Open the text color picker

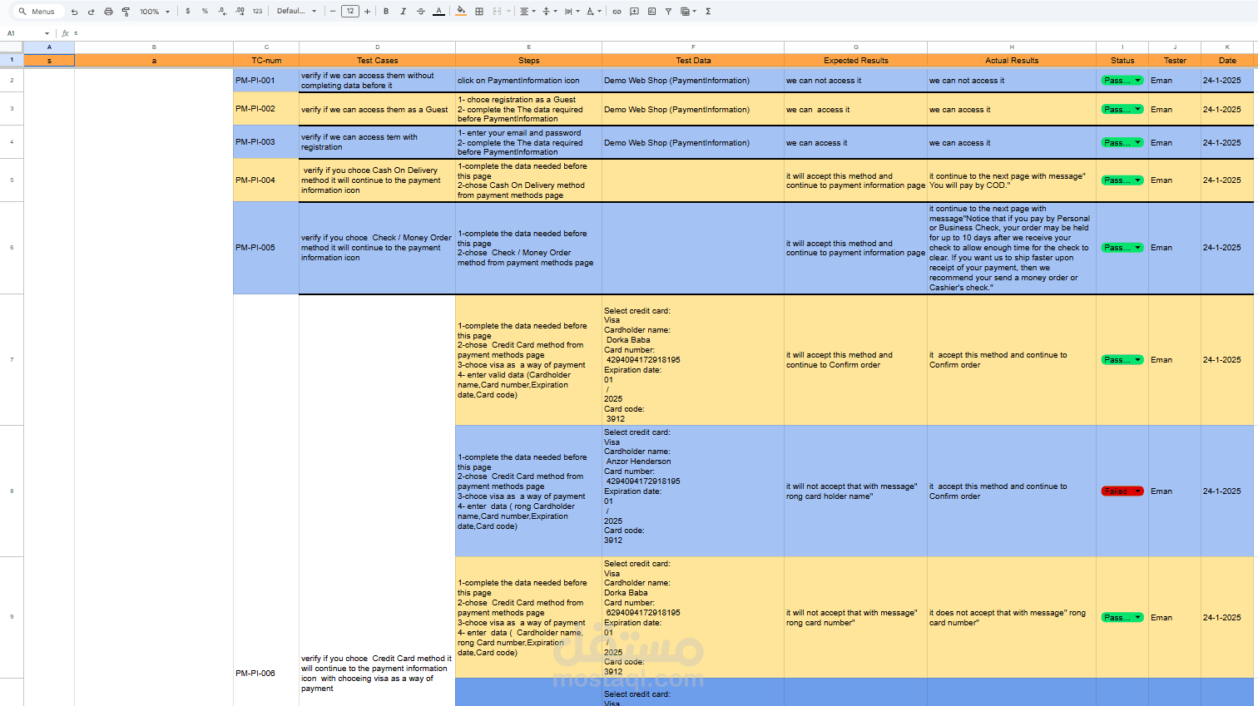[x=438, y=12]
